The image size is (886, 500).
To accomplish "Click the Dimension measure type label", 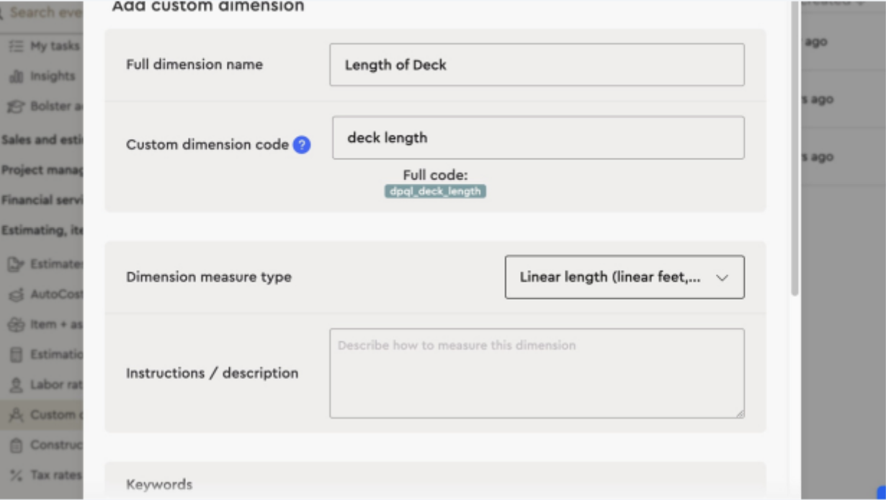I will pyautogui.click(x=209, y=277).
